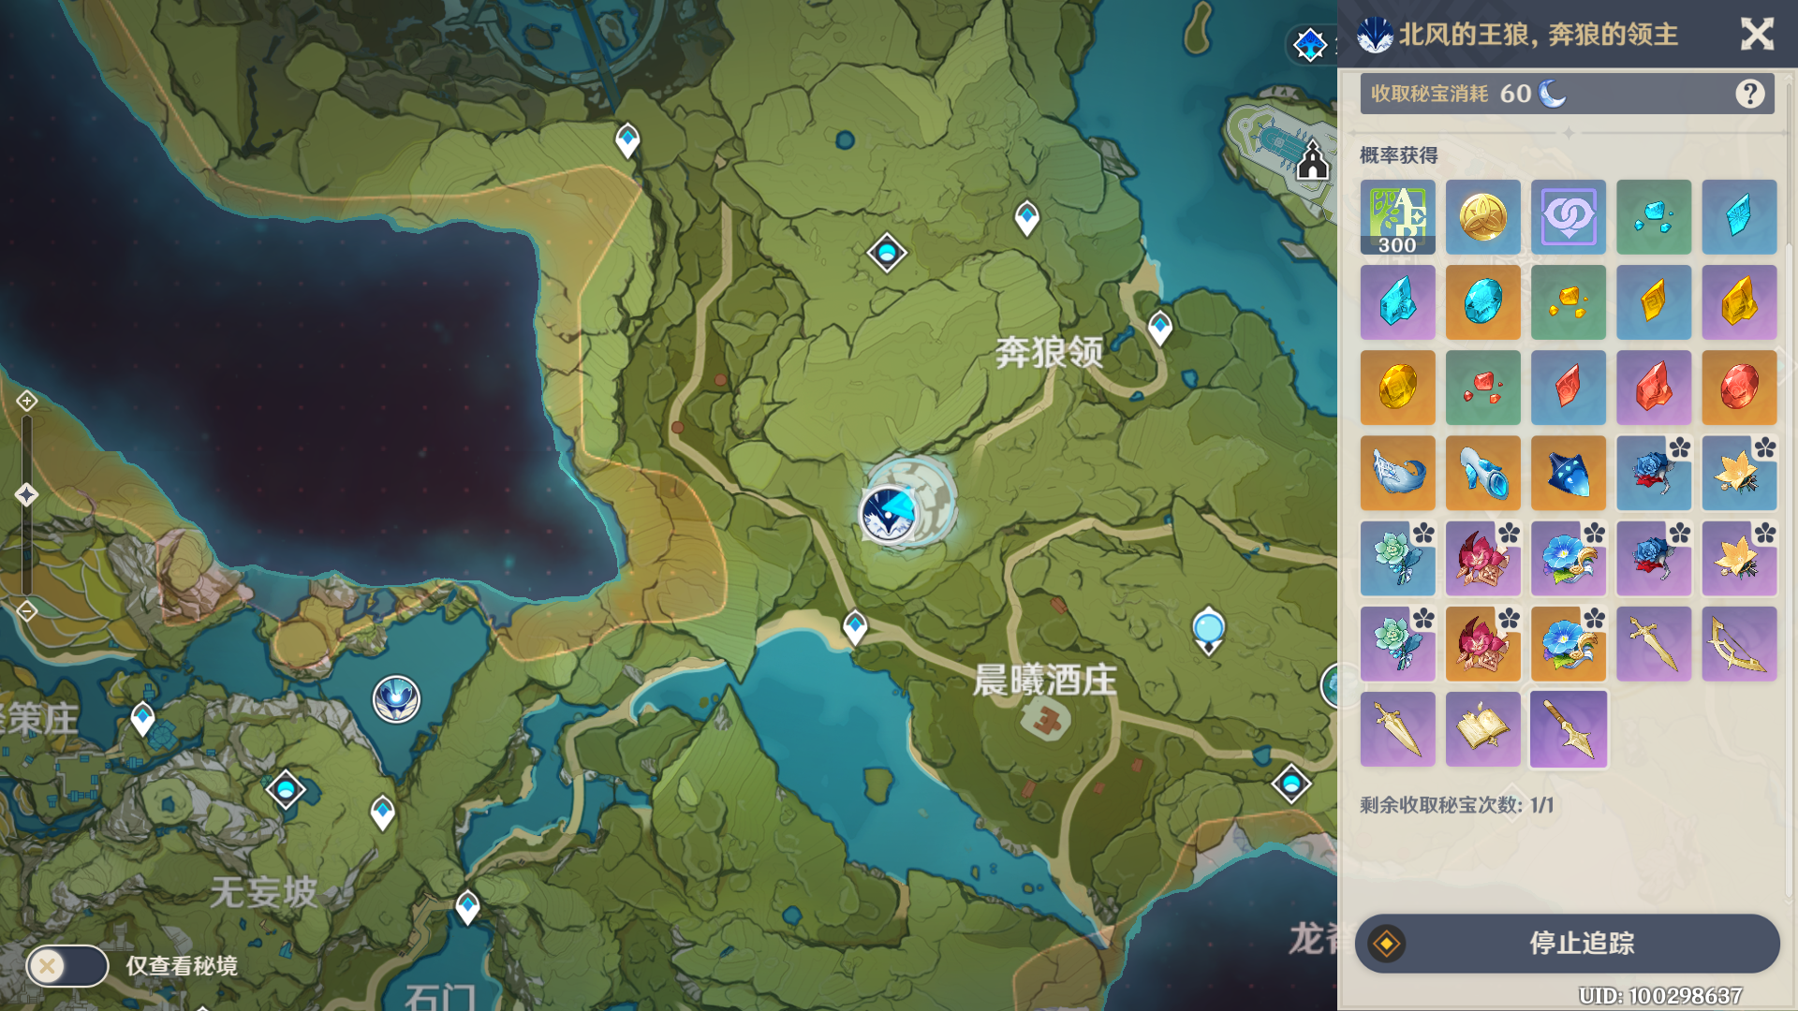Click the cyan gem fragment on blue tile
1798x1011 pixels.
click(x=1739, y=217)
